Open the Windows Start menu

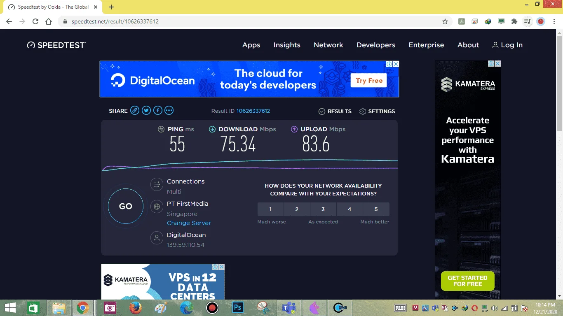[x=10, y=307]
